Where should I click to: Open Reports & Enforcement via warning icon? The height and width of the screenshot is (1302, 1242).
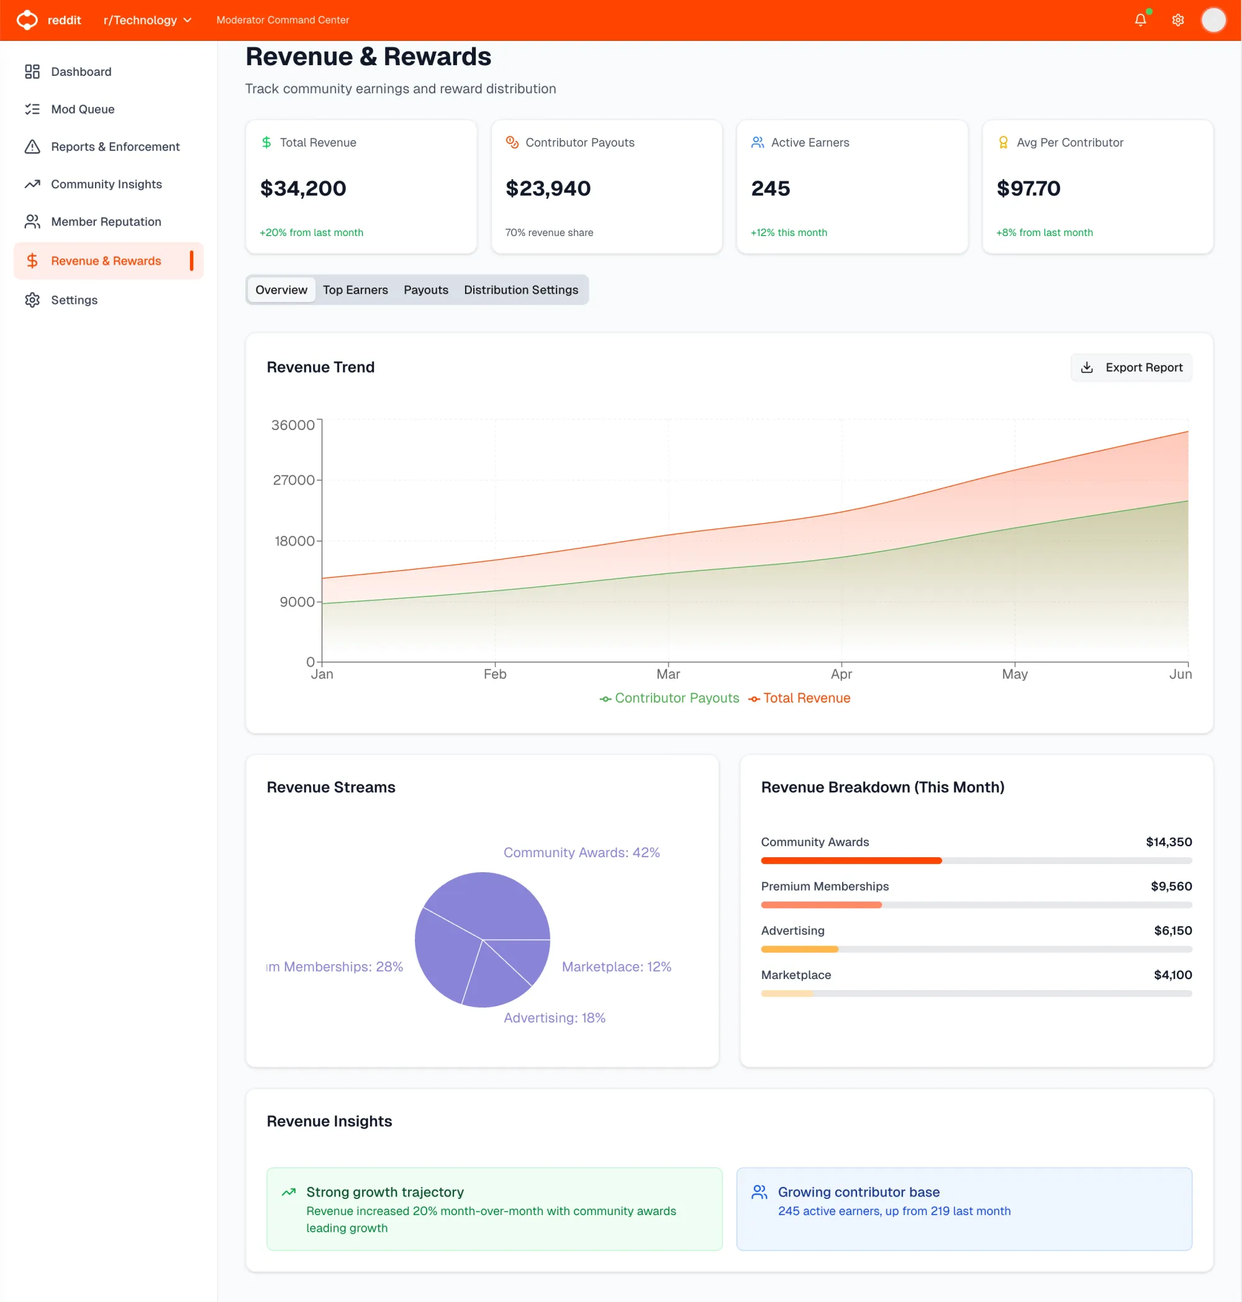pyautogui.click(x=32, y=147)
